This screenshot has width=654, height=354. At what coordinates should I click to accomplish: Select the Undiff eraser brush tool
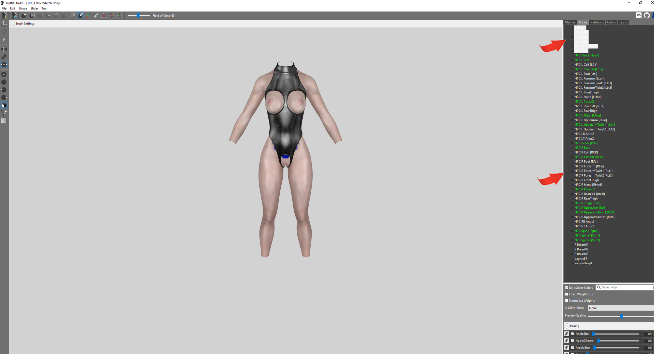(73, 15)
